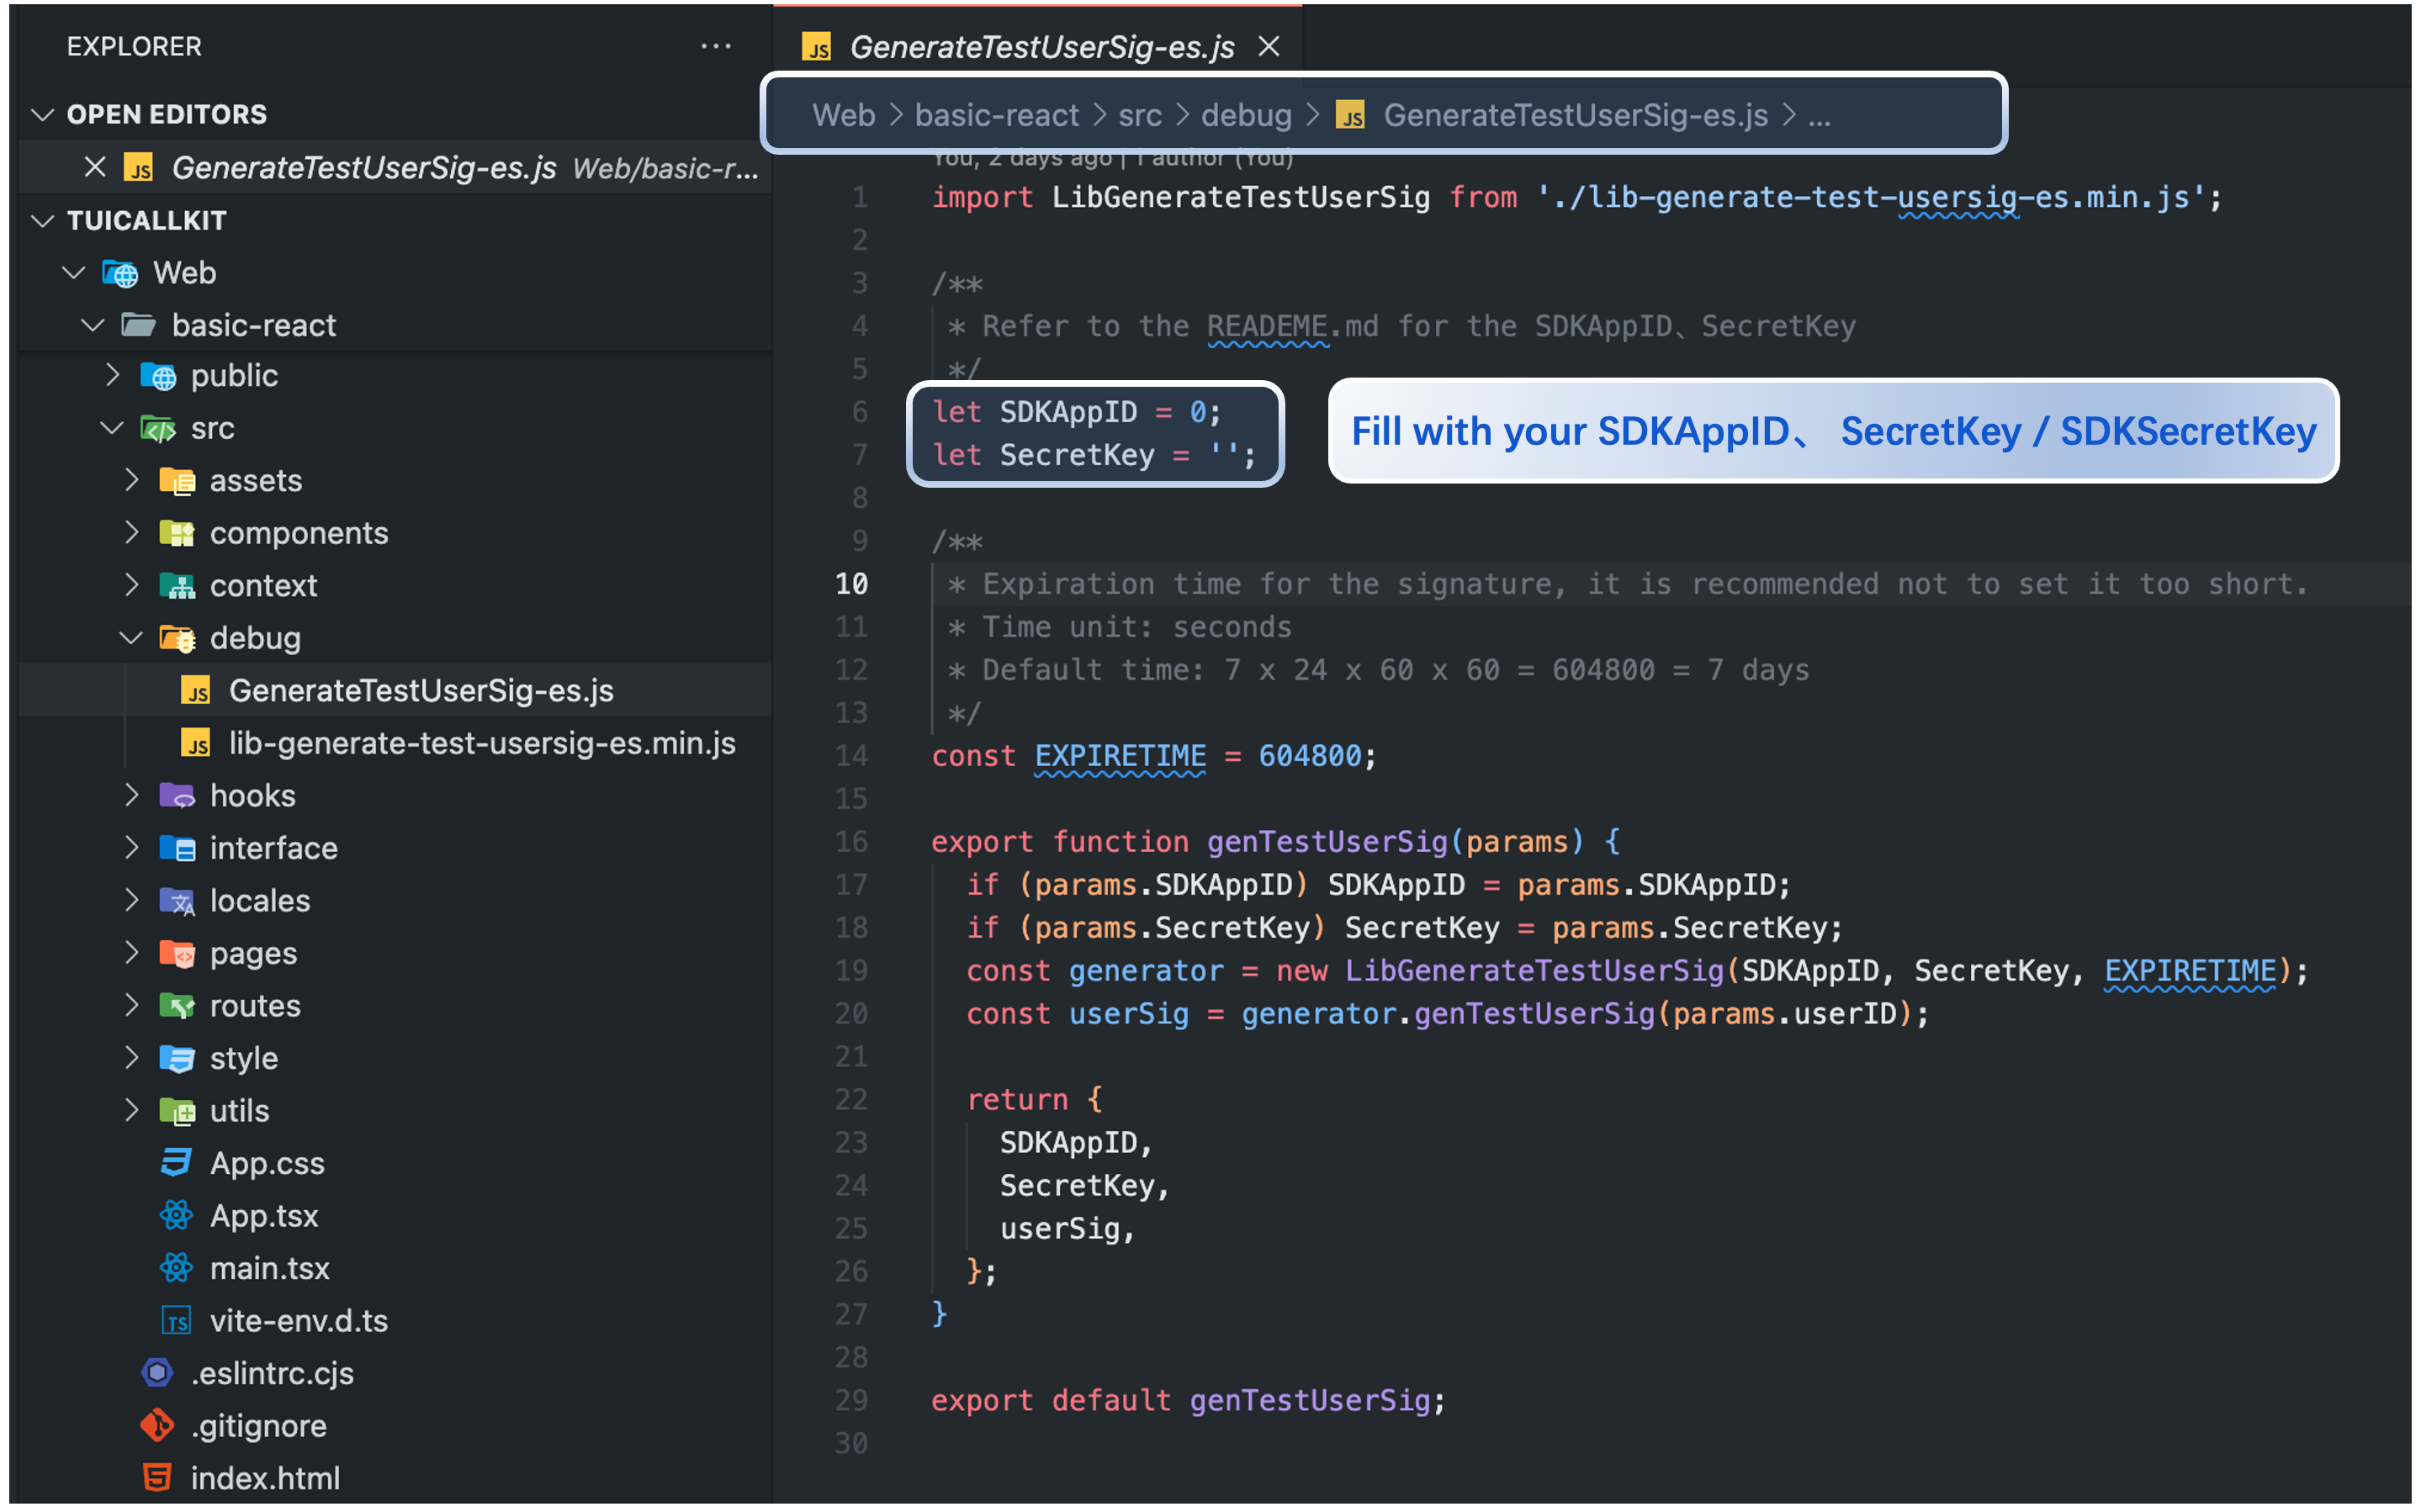The width and height of the screenshot is (2421, 1512).
Task: Click the React icon beside App.tsx
Action: 176,1215
